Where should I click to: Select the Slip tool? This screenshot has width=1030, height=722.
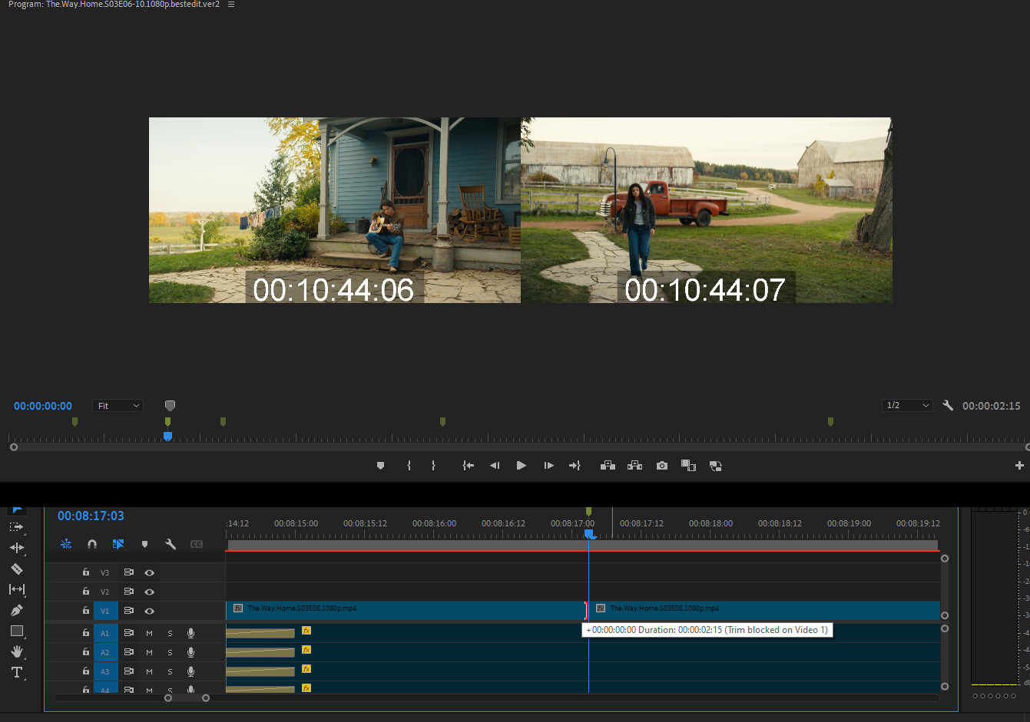pyautogui.click(x=17, y=589)
